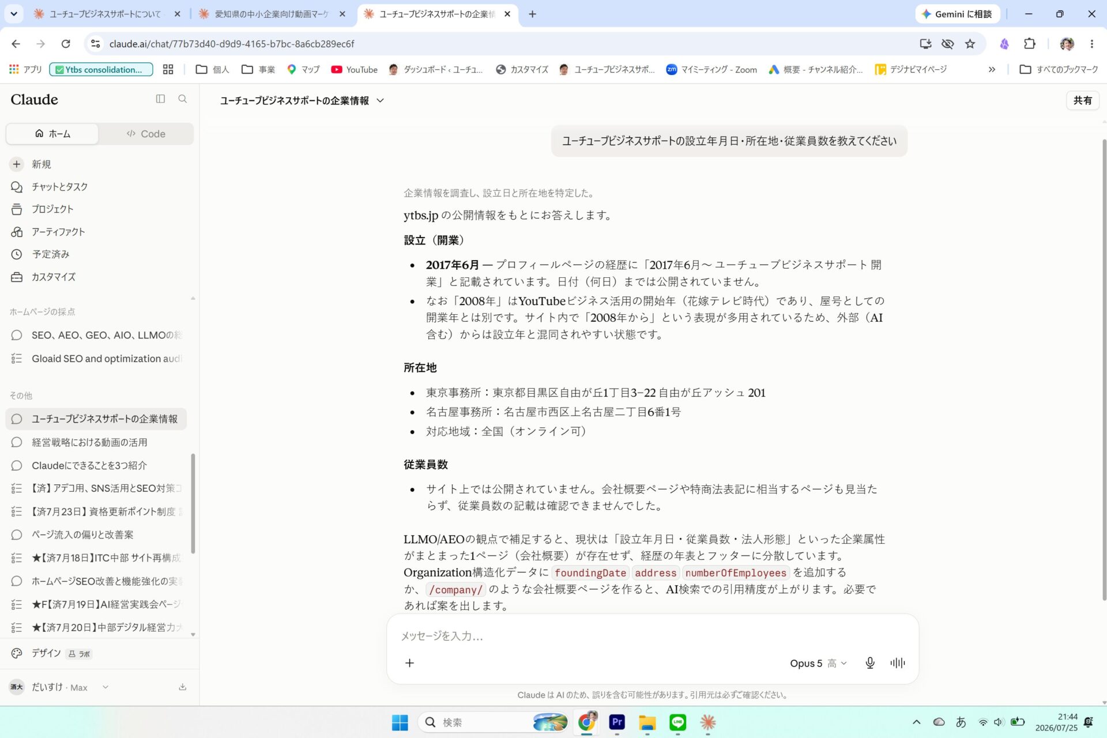Screen dimensions: 1107x738
Task: Open Gloaid SEO and optimization audit chat
Action: [97, 359]
